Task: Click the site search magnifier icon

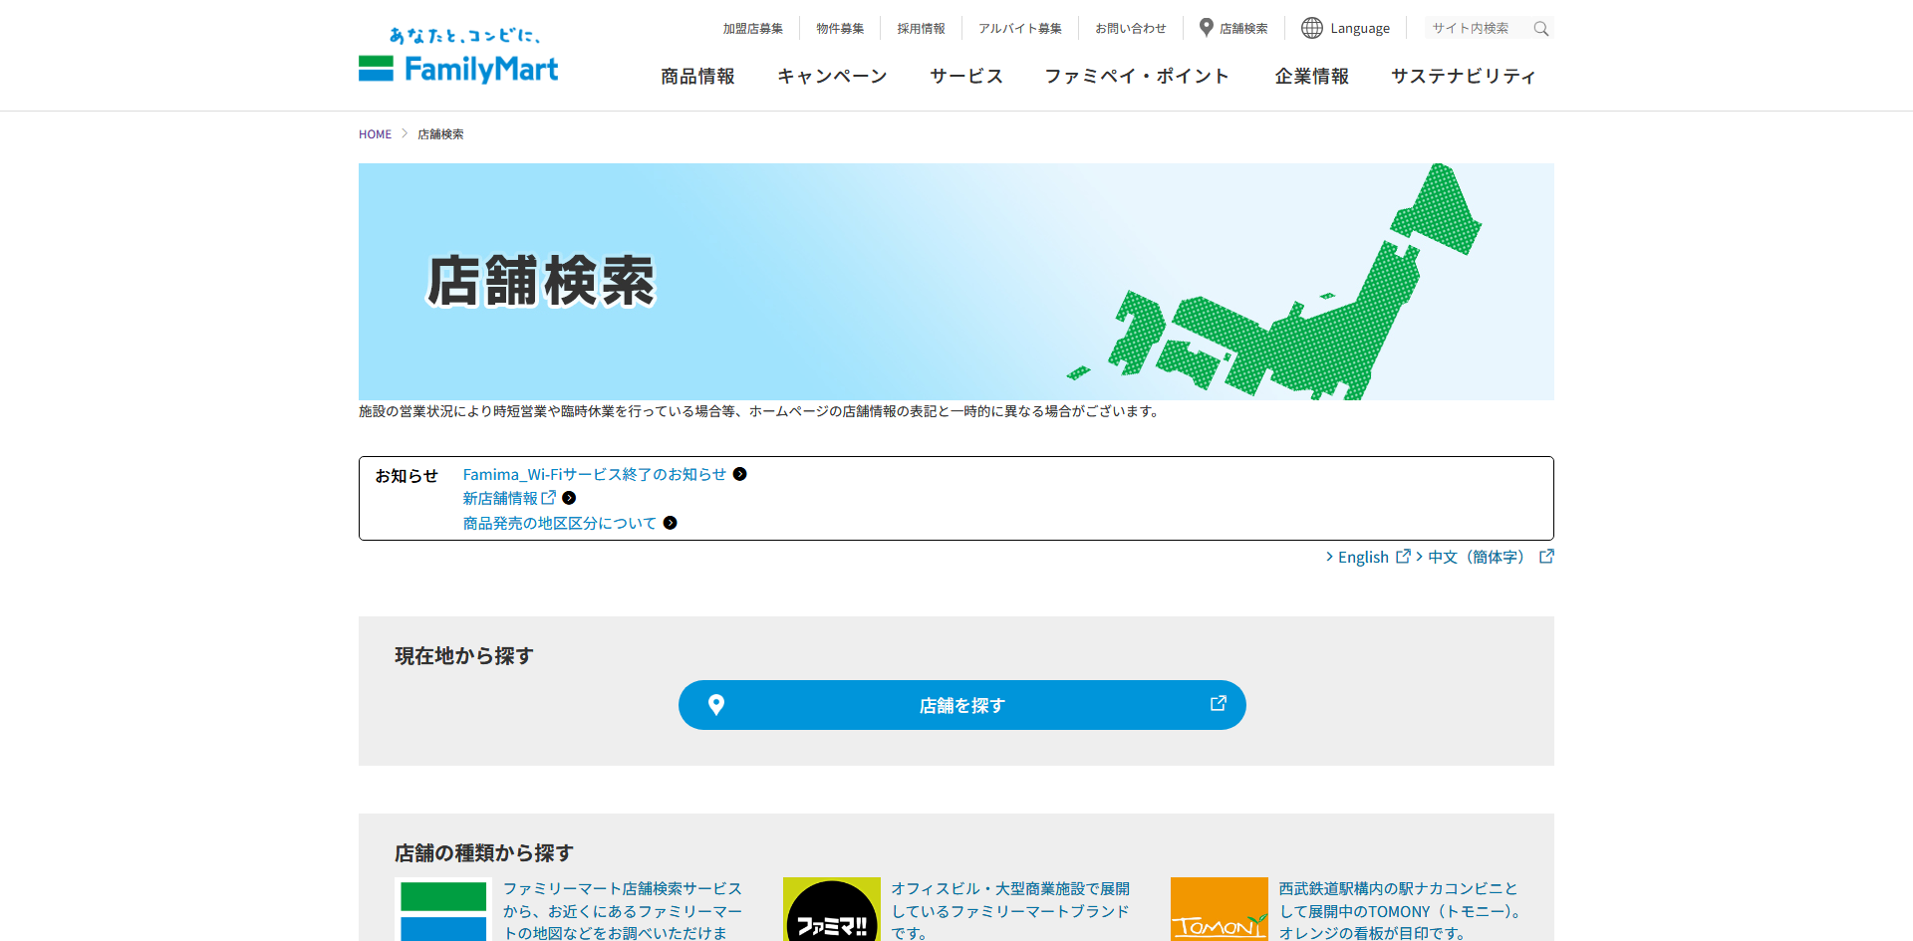Action: (1540, 29)
